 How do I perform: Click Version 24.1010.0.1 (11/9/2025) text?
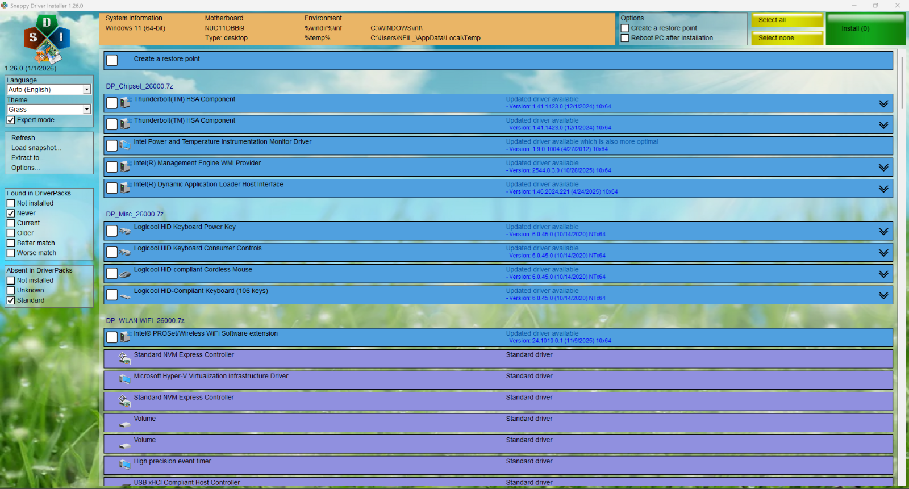tap(558, 341)
